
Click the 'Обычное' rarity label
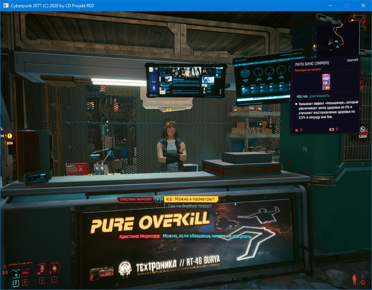click(352, 60)
